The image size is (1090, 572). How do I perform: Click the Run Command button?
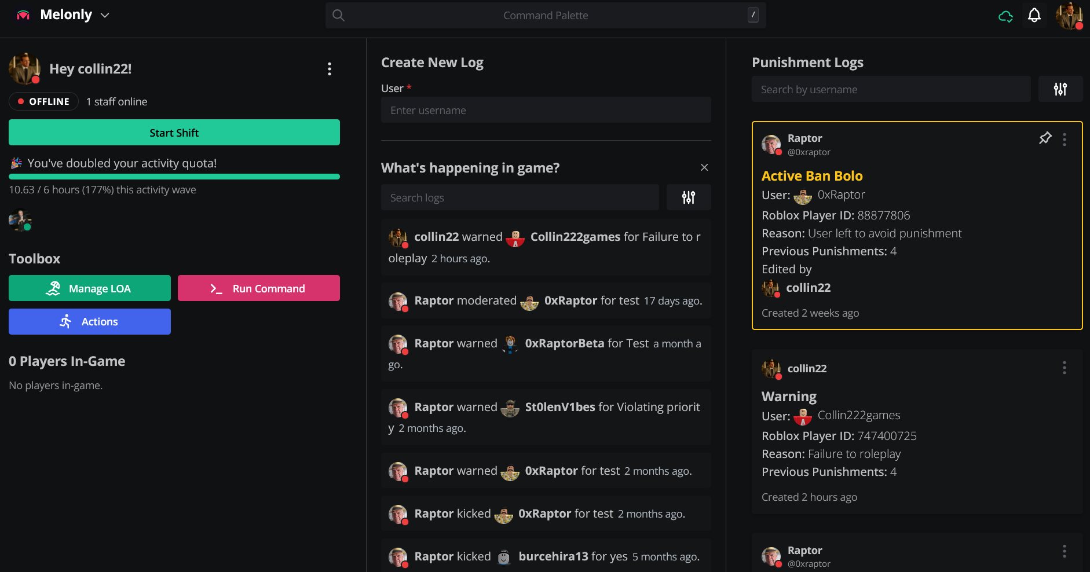(258, 288)
